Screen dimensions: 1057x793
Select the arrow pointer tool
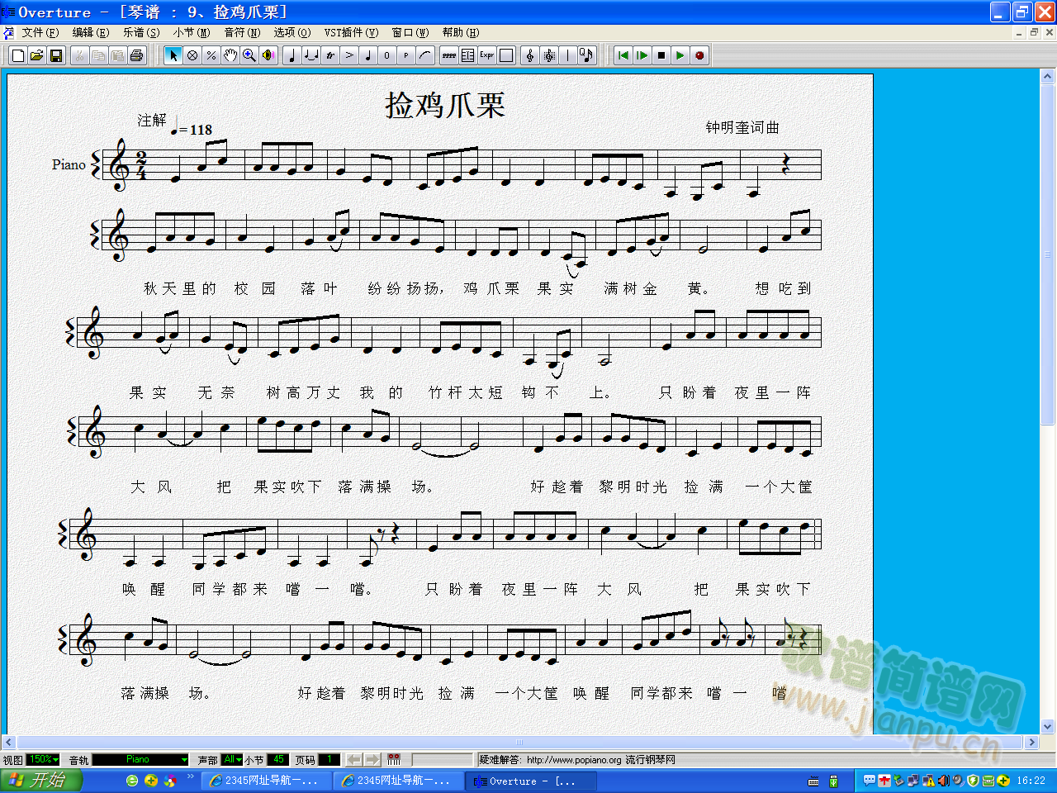pyautogui.click(x=173, y=55)
